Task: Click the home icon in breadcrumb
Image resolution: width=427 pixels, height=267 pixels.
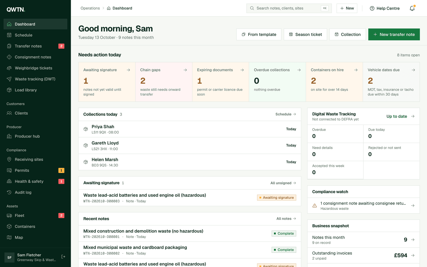Action: click(109, 8)
